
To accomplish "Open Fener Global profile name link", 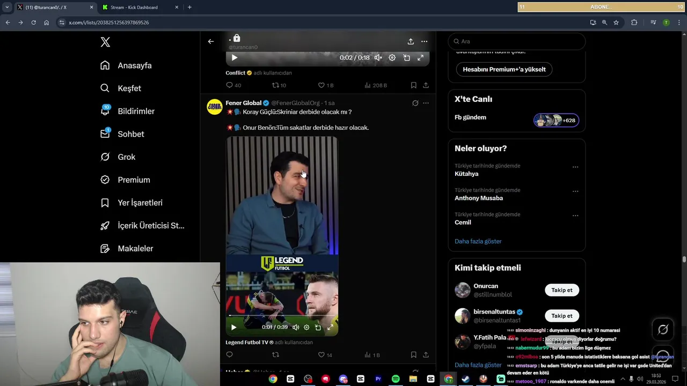I will point(244,103).
